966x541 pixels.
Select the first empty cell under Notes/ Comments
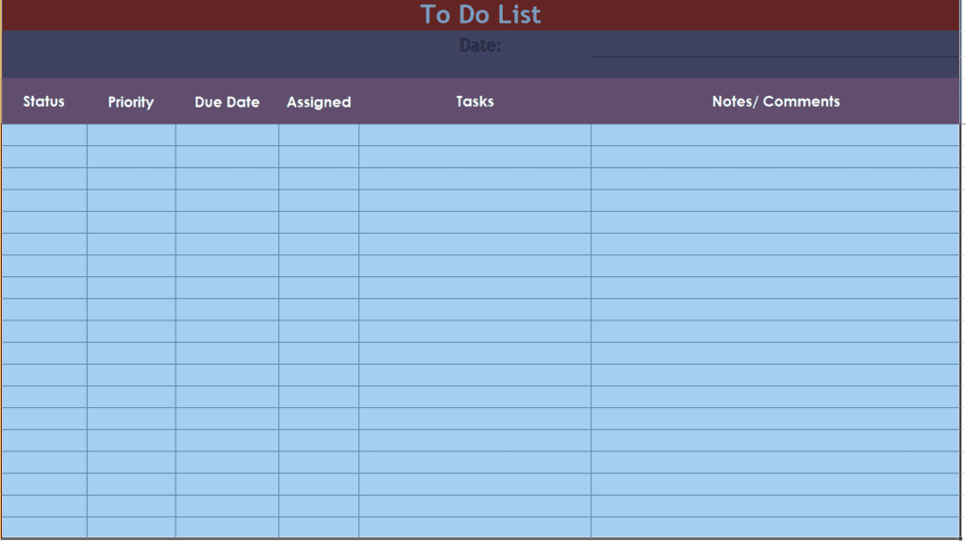pos(775,135)
